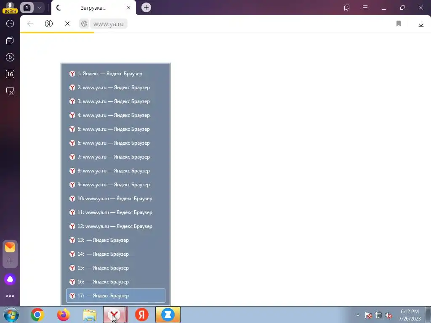Open the sidebar notes icon

tap(10, 41)
